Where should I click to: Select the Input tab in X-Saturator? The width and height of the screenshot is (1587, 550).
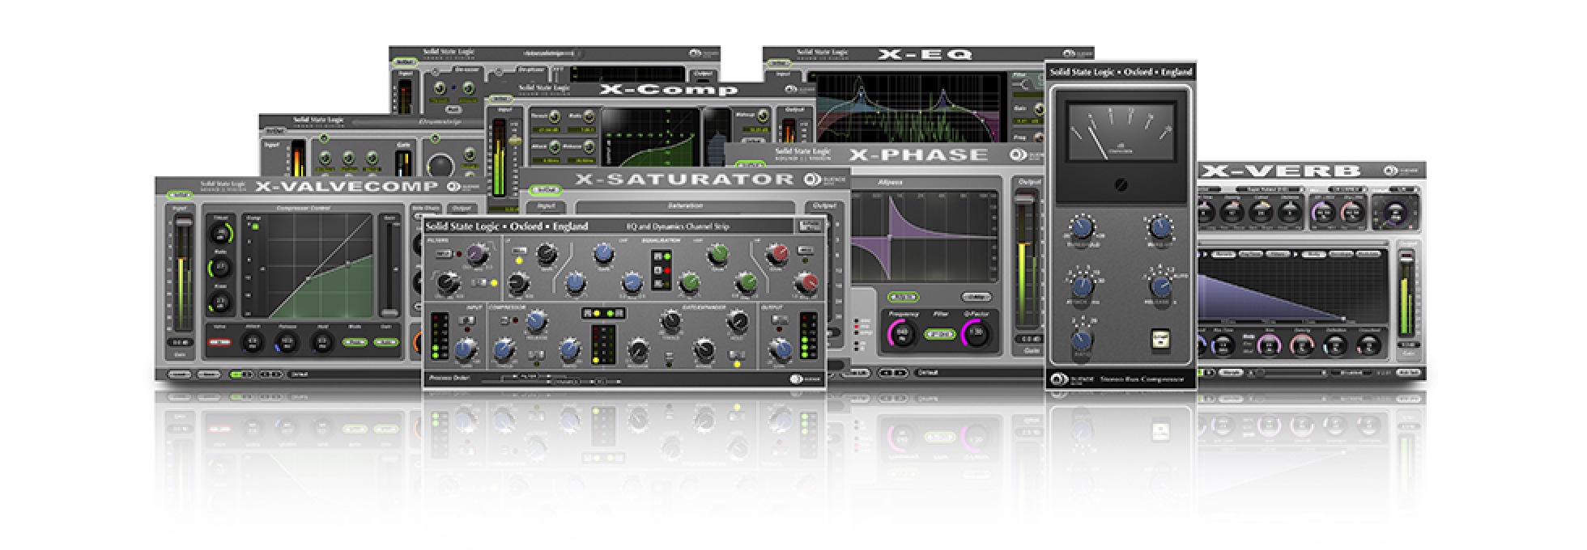[x=548, y=206]
